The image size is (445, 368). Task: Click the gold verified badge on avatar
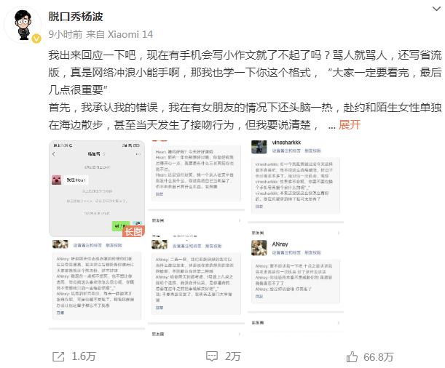tap(36, 39)
